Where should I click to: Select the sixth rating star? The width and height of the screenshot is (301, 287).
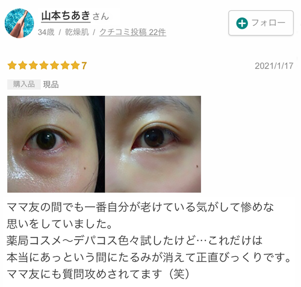coord(65,66)
